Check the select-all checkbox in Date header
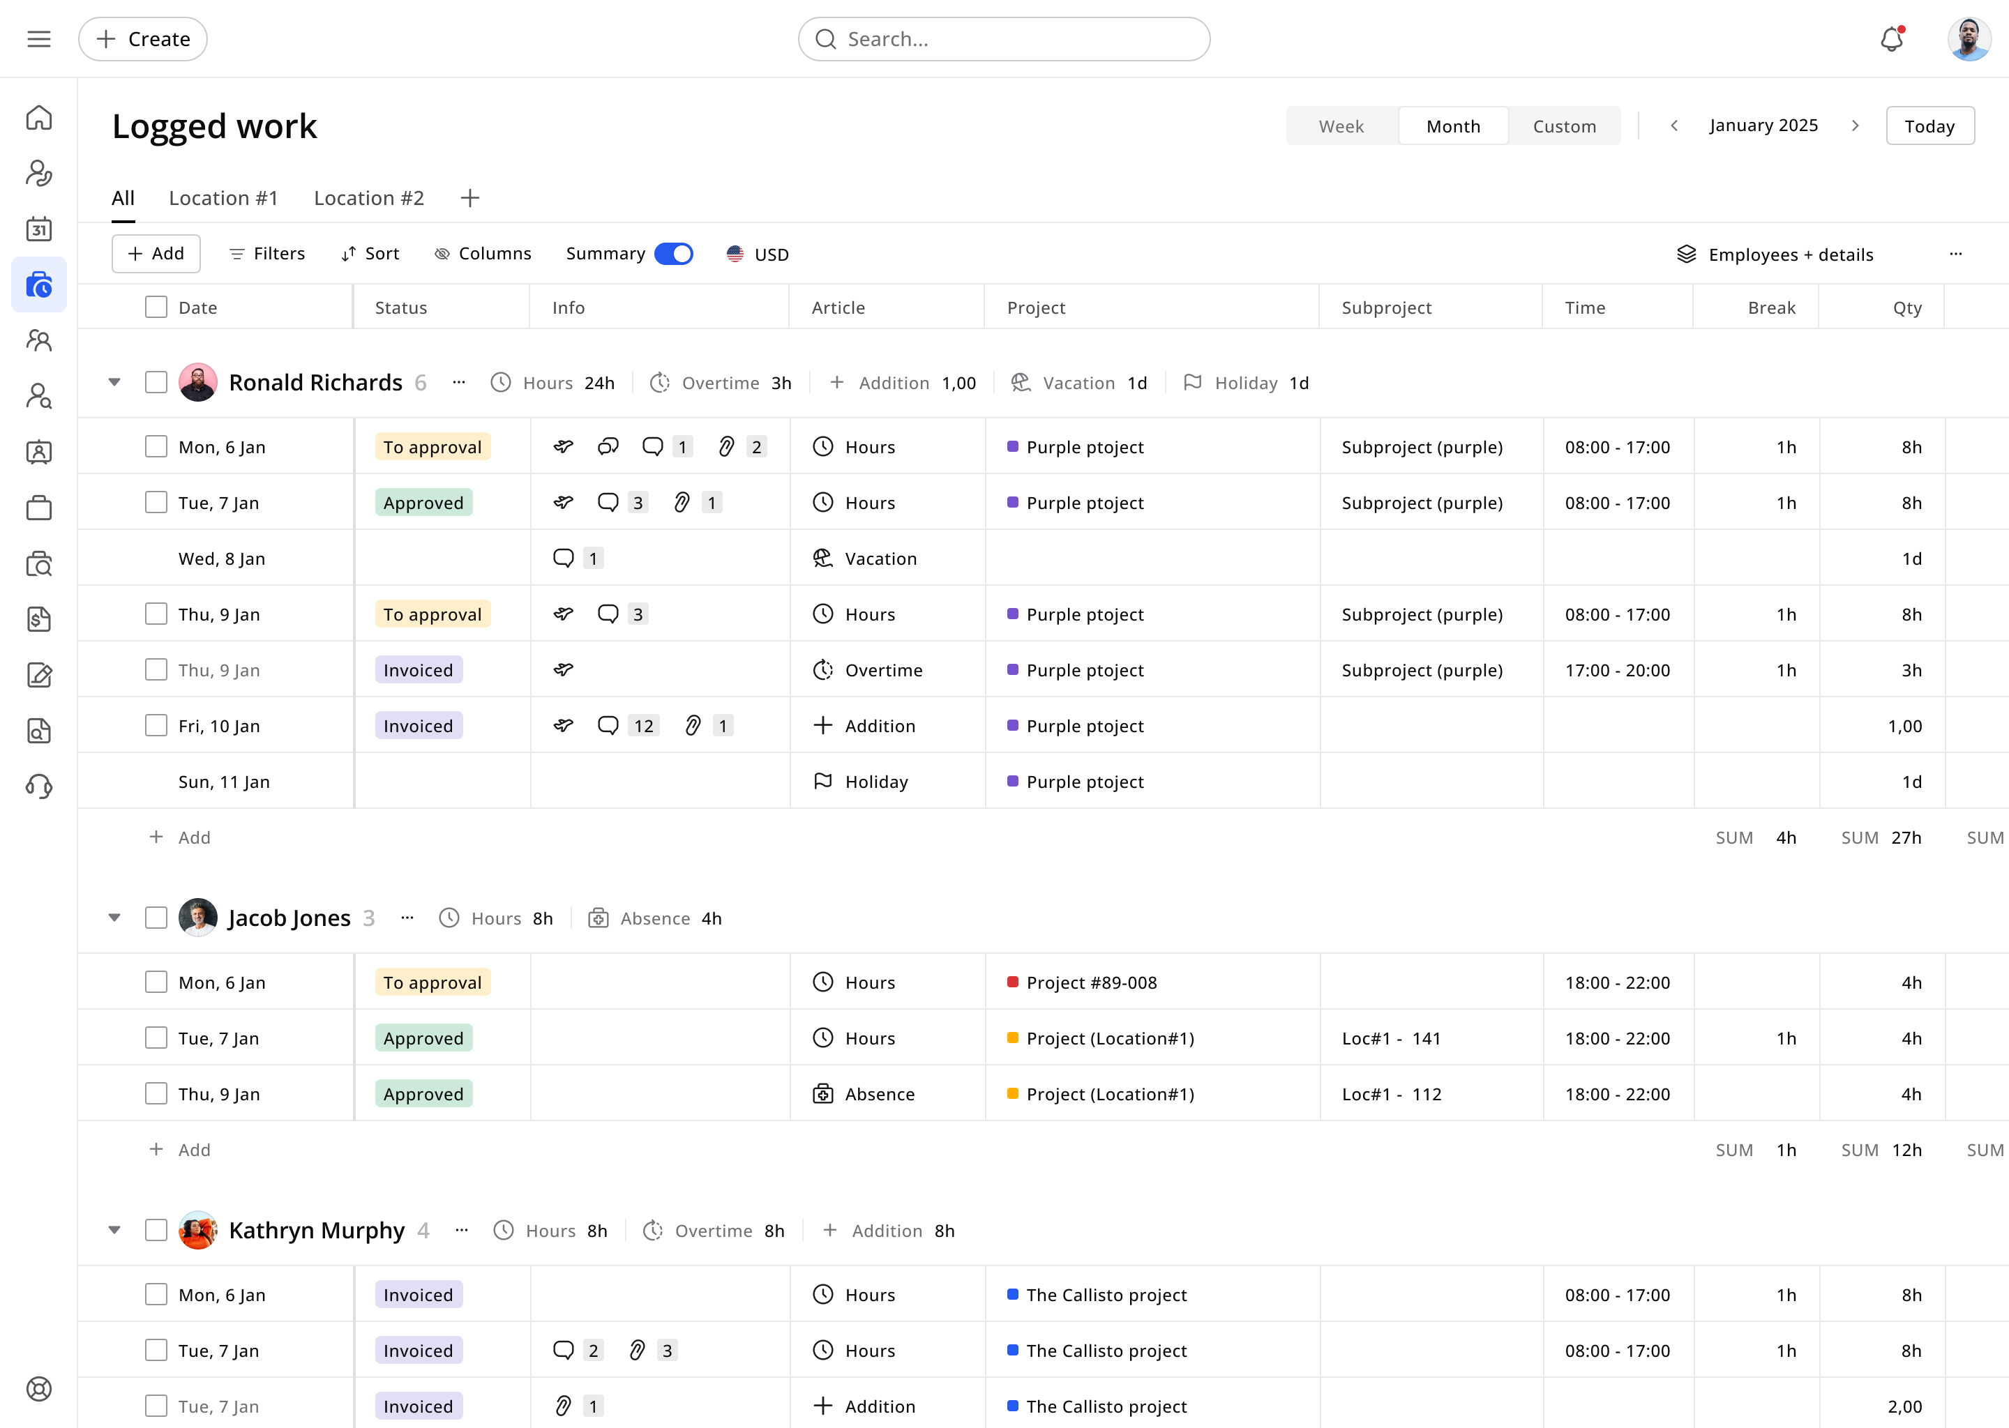 (x=156, y=307)
